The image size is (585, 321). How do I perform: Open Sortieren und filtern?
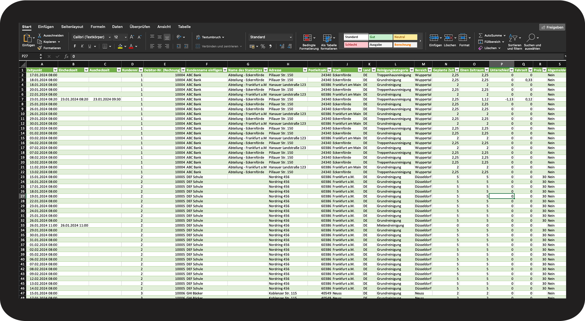pos(514,38)
